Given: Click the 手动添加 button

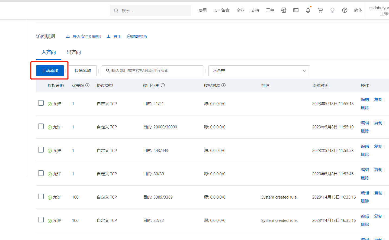Looking at the screenshot, I should coord(50,70).
